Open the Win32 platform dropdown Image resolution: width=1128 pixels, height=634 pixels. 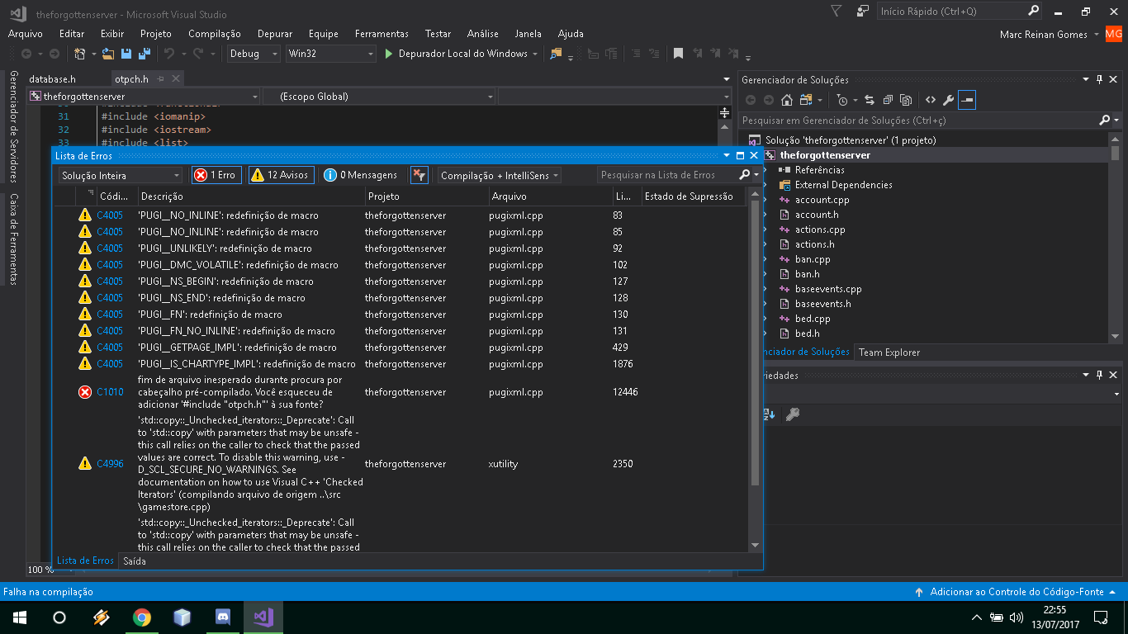click(x=330, y=54)
